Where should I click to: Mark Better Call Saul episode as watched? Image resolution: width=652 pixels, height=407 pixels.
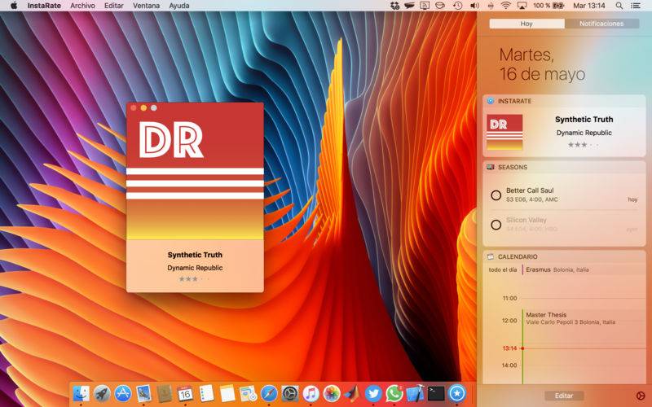click(496, 195)
